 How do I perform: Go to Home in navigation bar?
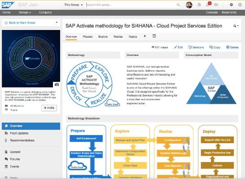[x=7, y=13]
